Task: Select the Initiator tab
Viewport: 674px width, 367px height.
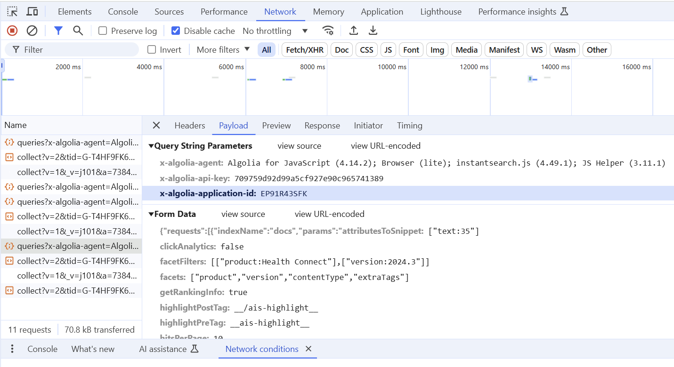Action: pyautogui.click(x=368, y=126)
